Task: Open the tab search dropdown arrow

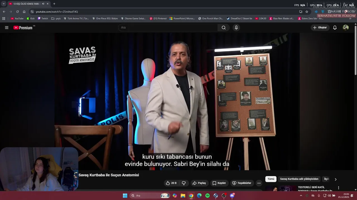Action: (4, 4)
